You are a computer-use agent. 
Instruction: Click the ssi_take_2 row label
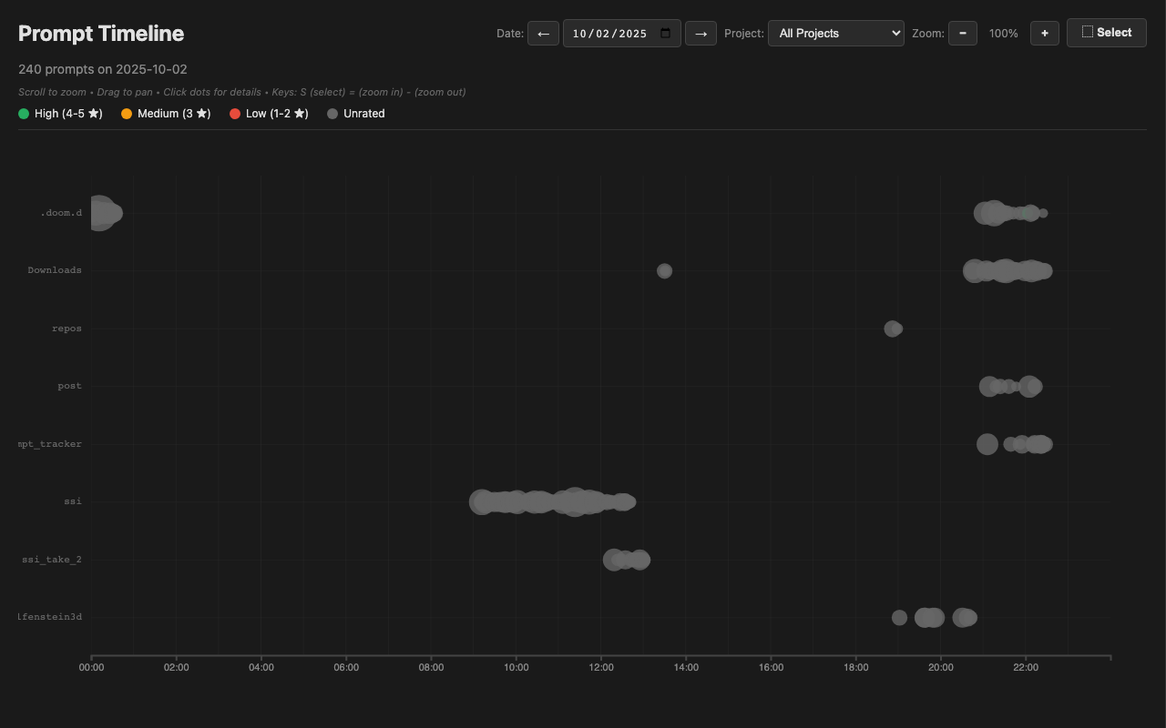click(52, 560)
